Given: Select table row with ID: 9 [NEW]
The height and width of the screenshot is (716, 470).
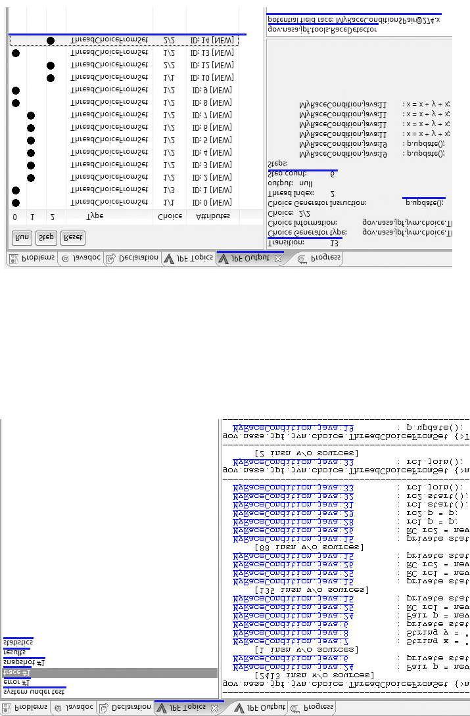Looking at the screenshot, I should click(x=124, y=91).
